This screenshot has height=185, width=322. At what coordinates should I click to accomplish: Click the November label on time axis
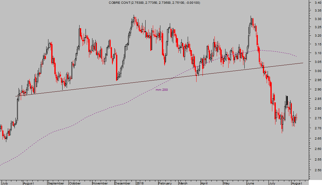coord(100,183)
